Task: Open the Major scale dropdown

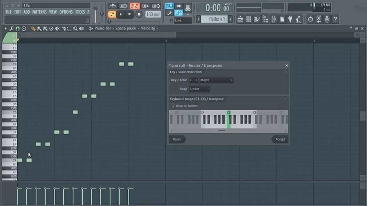Action: (x=216, y=80)
